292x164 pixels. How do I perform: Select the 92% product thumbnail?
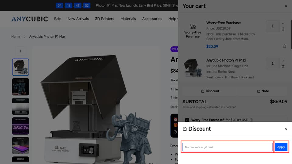click(20, 126)
